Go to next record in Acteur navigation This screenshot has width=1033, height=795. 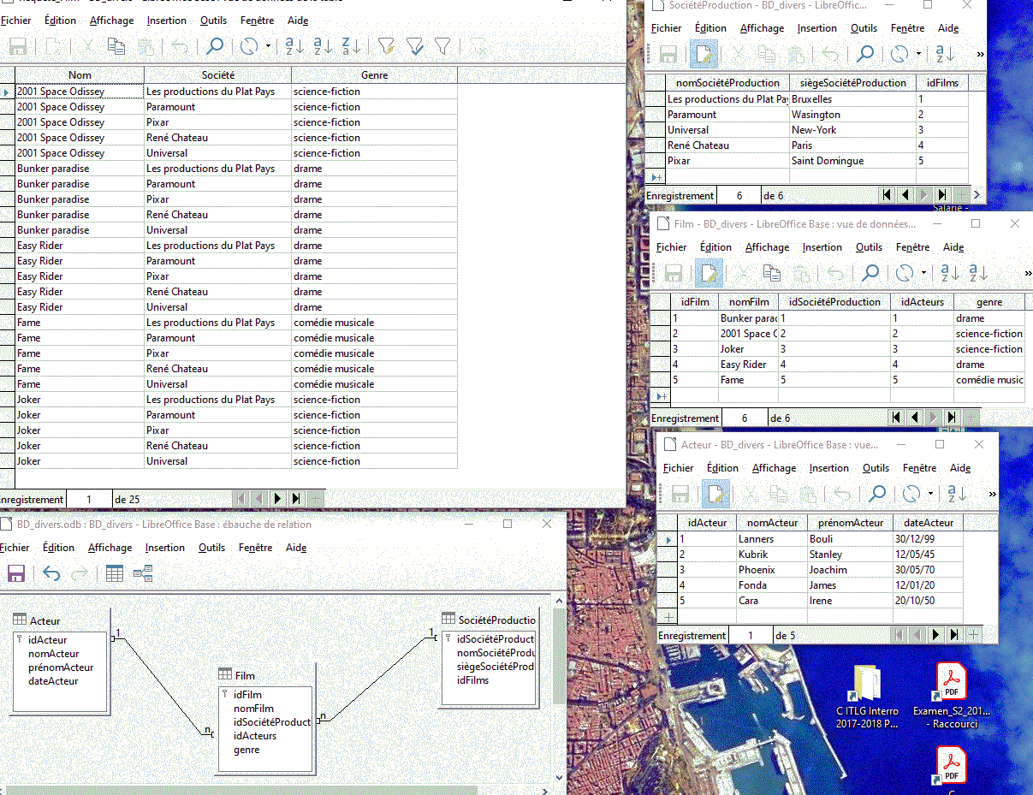click(x=935, y=635)
